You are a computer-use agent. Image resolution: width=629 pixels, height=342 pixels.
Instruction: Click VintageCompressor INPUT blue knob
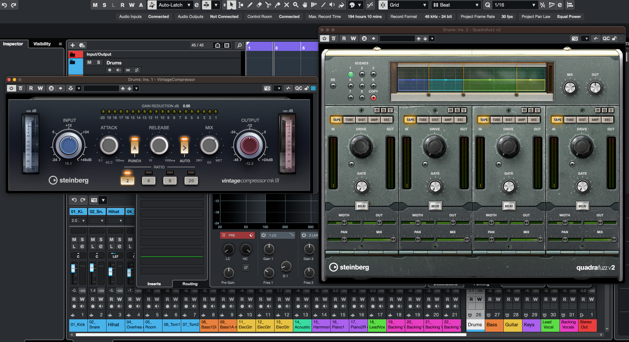coord(69,145)
